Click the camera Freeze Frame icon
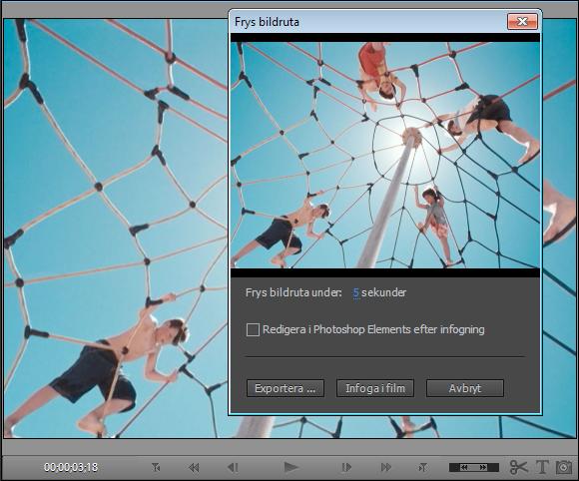Screen dimensions: 579x481 click(x=564, y=467)
